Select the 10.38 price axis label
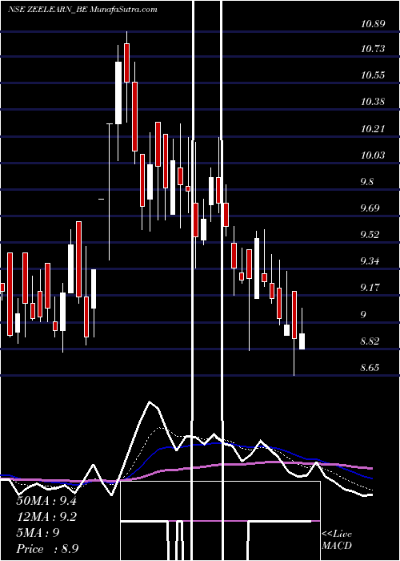Screen dimensions: 400x561 (x=373, y=102)
